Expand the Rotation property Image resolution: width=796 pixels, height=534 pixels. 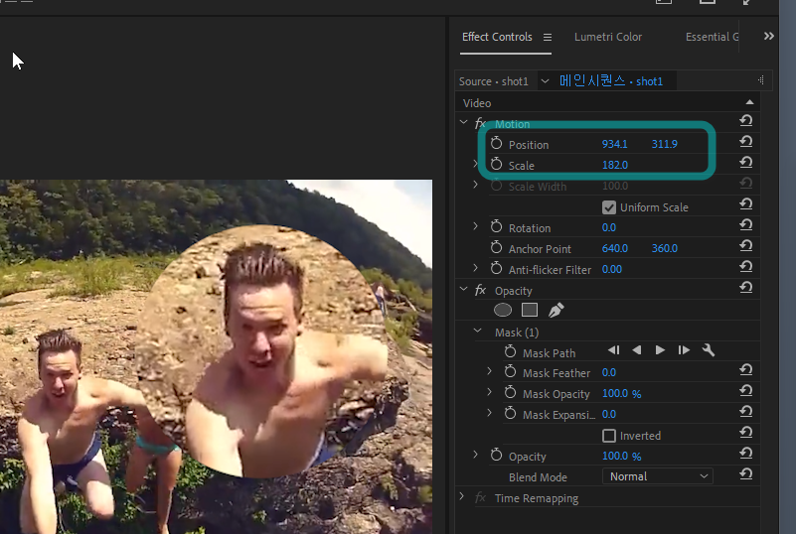click(x=476, y=227)
